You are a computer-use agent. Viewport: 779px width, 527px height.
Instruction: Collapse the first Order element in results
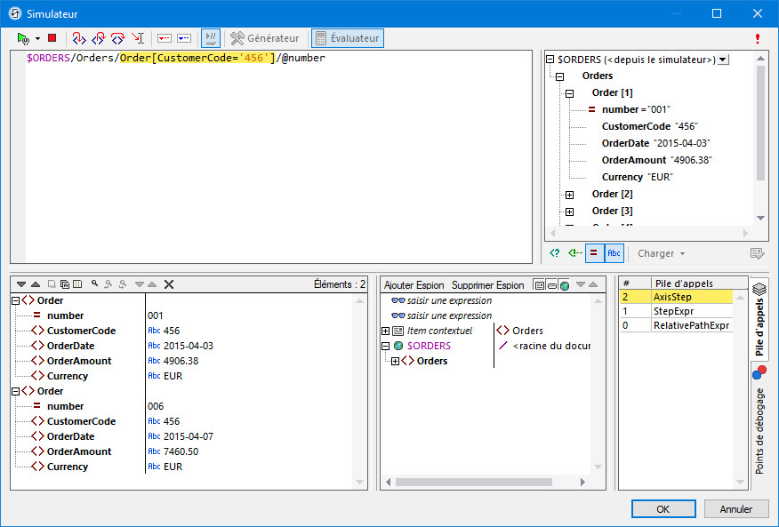coord(16,300)
